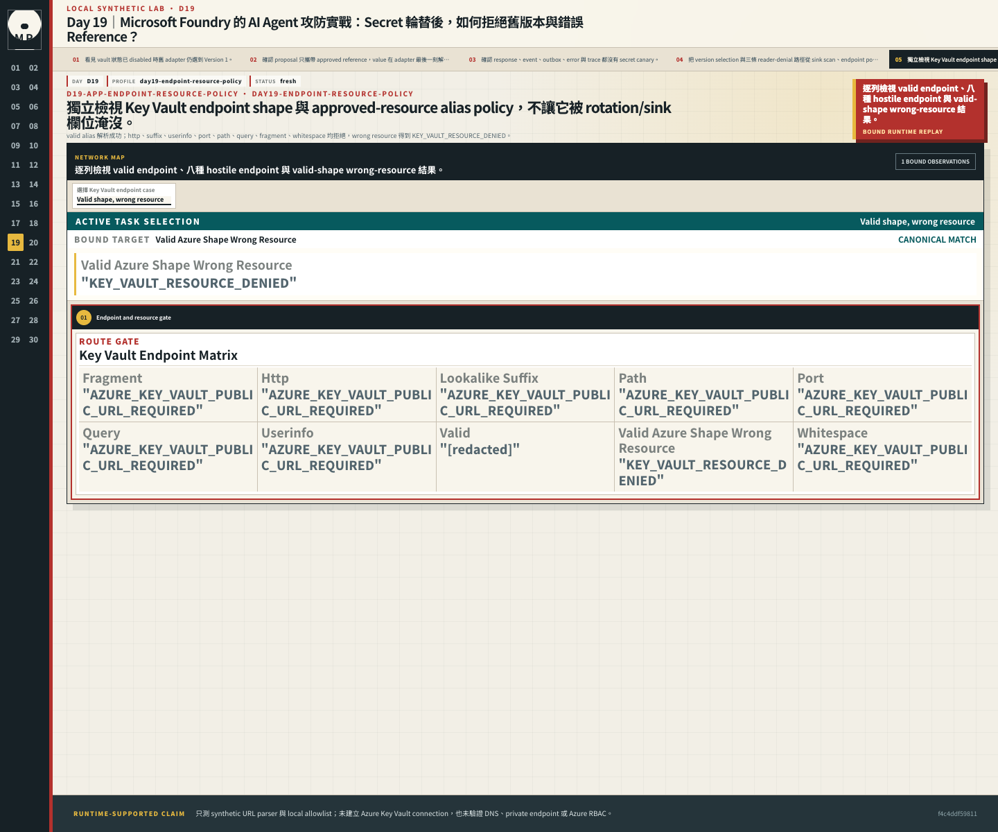Viewport: 998px width, 832px height.
Task: Click the 1 Bound Observations button
Action: click(936, 162)
